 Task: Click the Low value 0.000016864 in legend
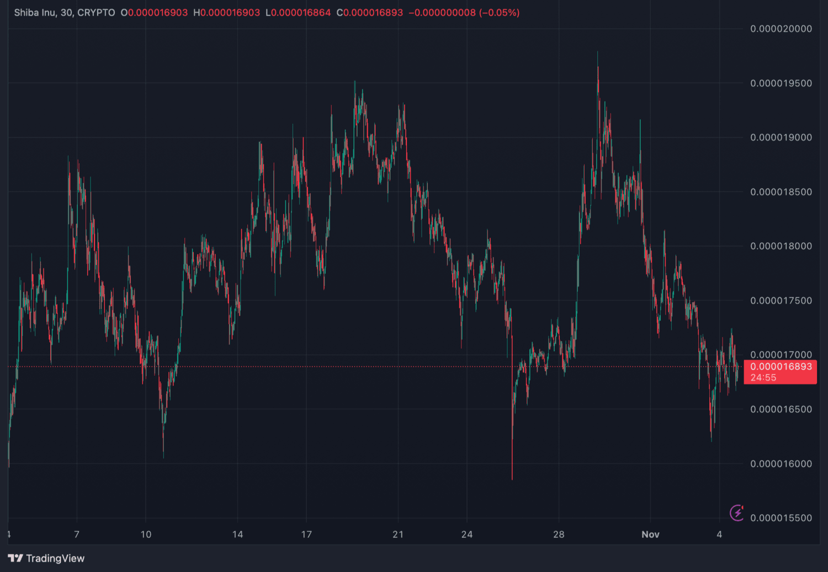point(301,13)
